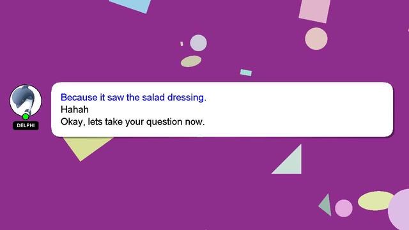
Task: Click the 'Okay, lets take your question now' line
Action: click(x=132, y=122)
